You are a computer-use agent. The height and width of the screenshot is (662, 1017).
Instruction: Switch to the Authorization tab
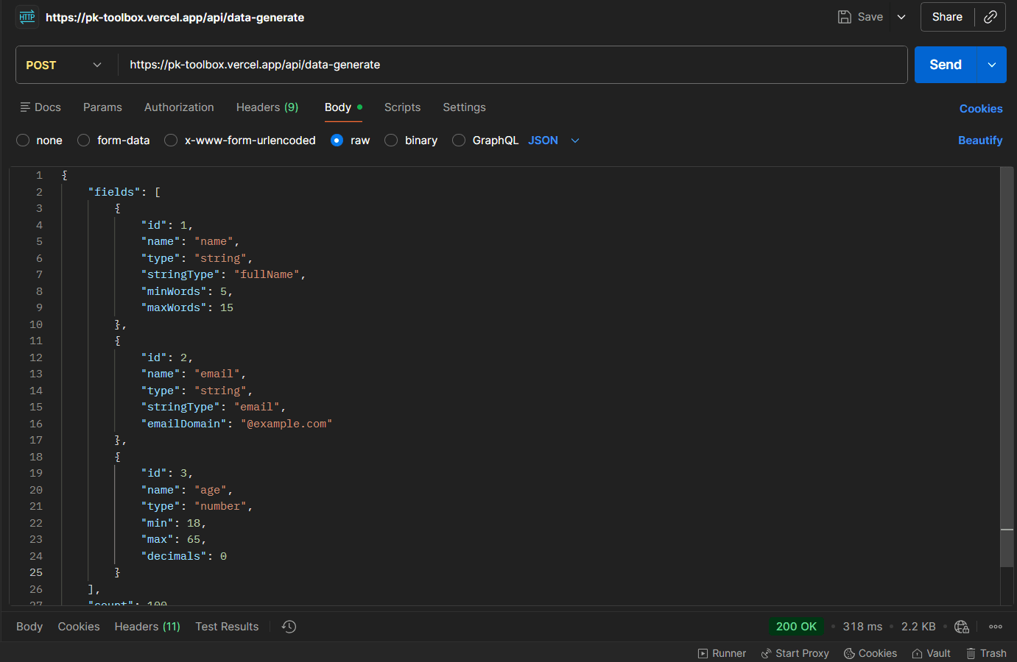tap(179, 107)
